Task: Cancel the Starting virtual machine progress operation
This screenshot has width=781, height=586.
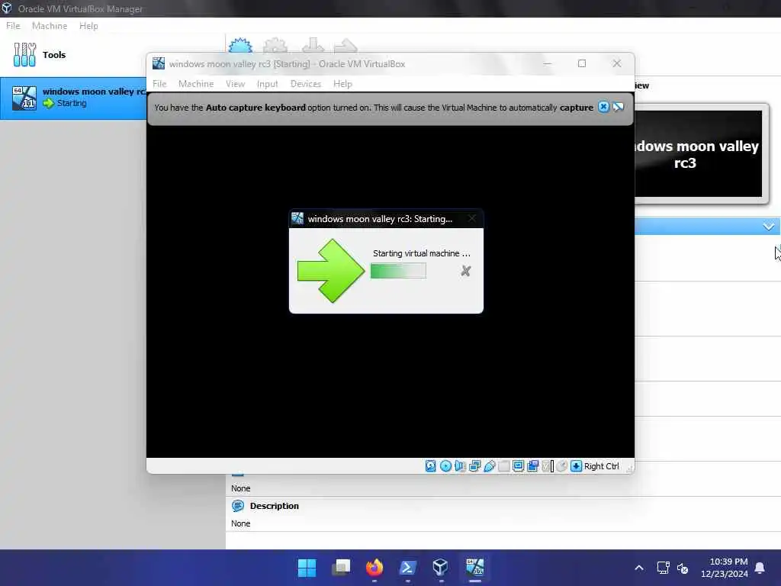Action: 466,271
